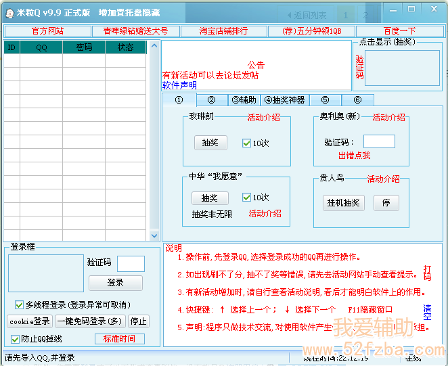Screen dimensions: 448x366
Task: Click the scroll up arrow of QQ list
Action: [x=154, y=46]
